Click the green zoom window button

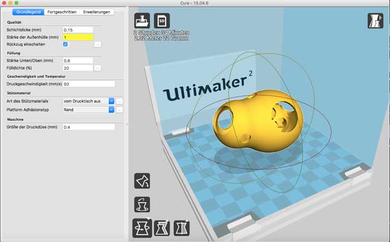[x=17, y=3]
